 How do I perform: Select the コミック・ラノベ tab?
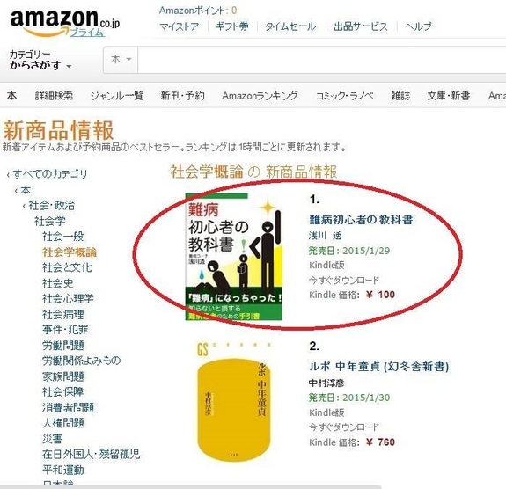pos(344,96)
